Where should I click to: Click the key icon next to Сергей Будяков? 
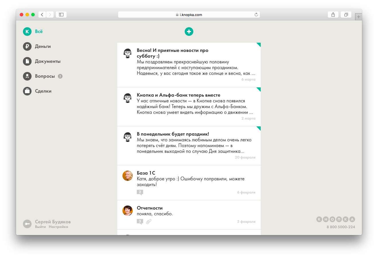(27, 224)
